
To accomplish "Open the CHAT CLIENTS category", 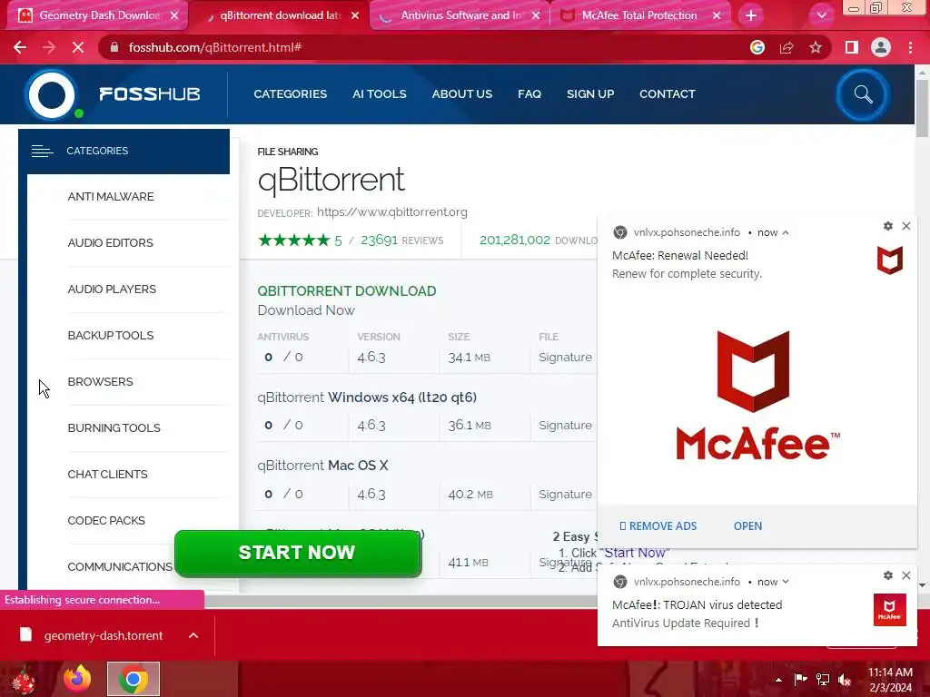I will [107, 474].
